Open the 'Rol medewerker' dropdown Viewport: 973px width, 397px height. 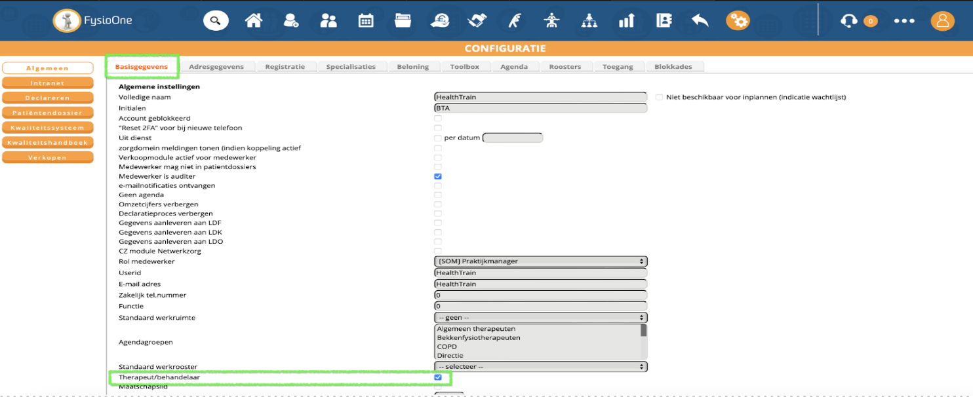tap(540, 261)
